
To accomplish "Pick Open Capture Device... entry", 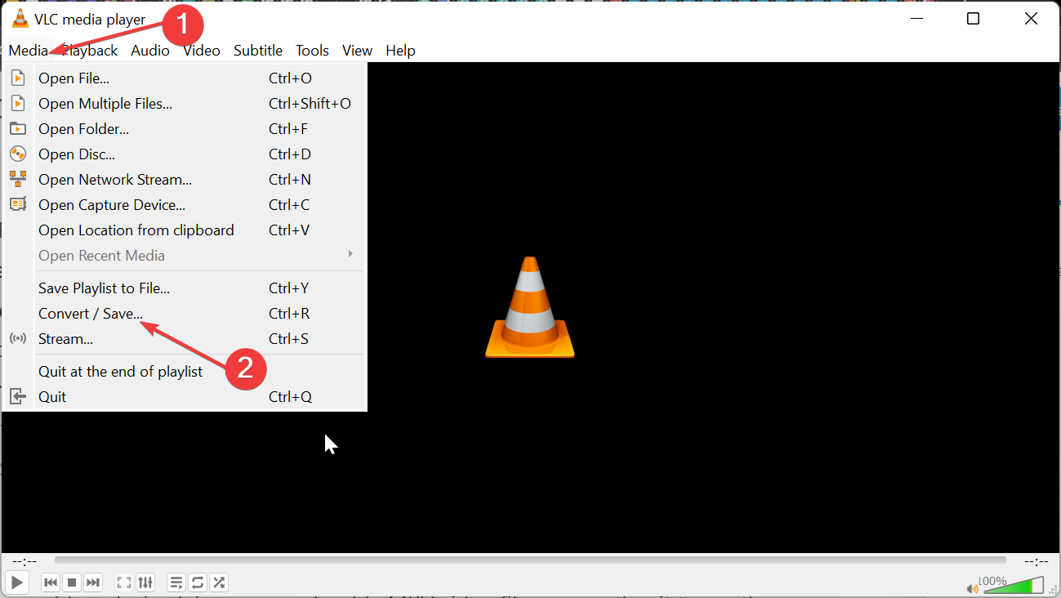I will [185, 205].
